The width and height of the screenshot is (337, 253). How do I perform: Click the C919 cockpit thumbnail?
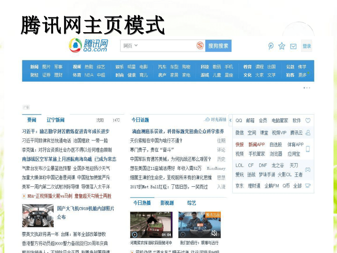point(38,216)
